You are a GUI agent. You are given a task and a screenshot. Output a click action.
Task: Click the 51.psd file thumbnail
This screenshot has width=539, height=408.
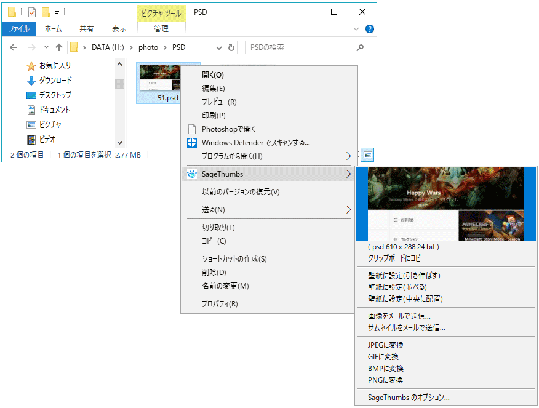(x=160, y=78)
